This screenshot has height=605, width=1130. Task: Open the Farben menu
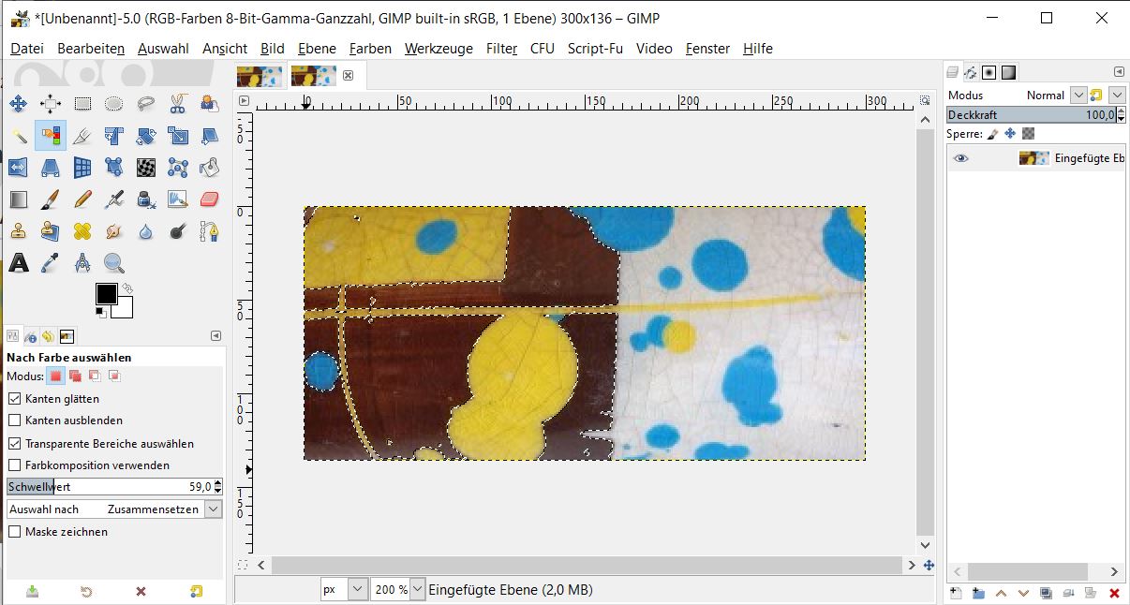coord(370,49)
